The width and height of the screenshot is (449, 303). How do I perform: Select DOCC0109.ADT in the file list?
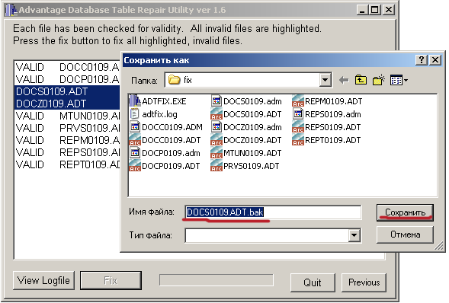coord(165,140)
